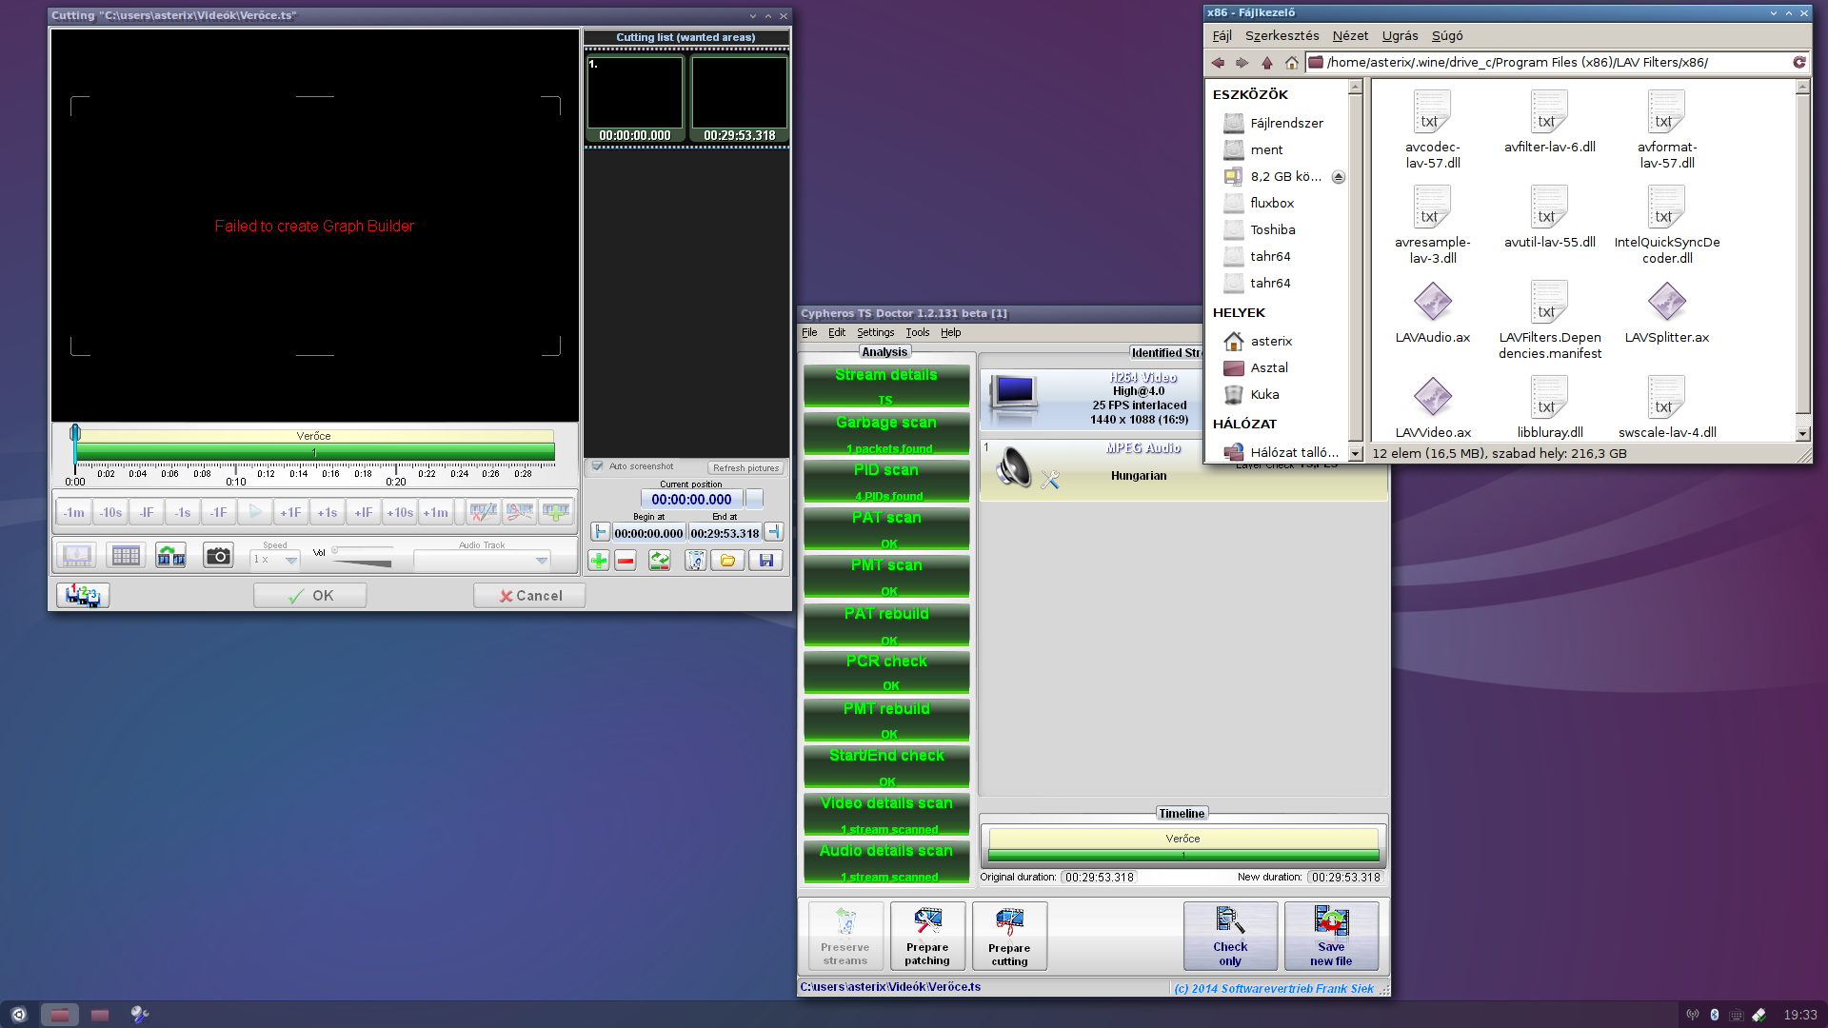Viewport: 1828px width, 1028px height.
Task: Click home icon in file manager toolbar
Action: click(1291, 63)
